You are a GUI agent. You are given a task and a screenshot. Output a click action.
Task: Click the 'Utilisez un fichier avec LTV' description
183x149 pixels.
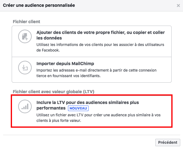(x=98, y=118)
